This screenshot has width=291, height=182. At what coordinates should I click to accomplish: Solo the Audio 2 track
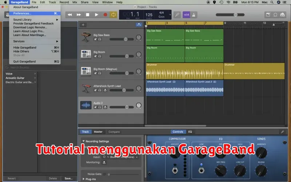click(x=100, y=107)
